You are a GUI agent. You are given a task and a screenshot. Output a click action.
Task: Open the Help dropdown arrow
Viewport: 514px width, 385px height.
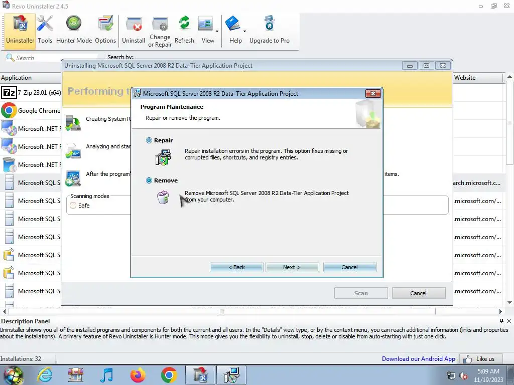[244, 32]
